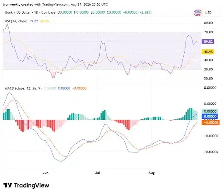Click the 40.00 RSI axis label
The image size is (224, 194).
point(208,60)
